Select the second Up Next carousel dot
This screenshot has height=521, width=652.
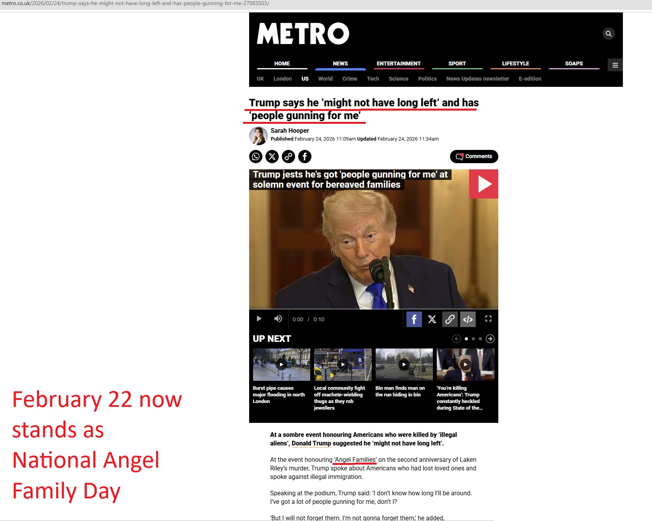(473, 339)
